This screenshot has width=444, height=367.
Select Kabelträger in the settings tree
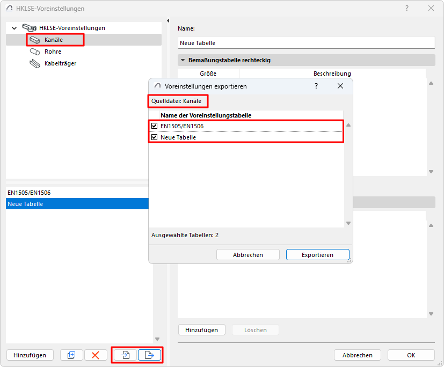(x=60, y=63)
